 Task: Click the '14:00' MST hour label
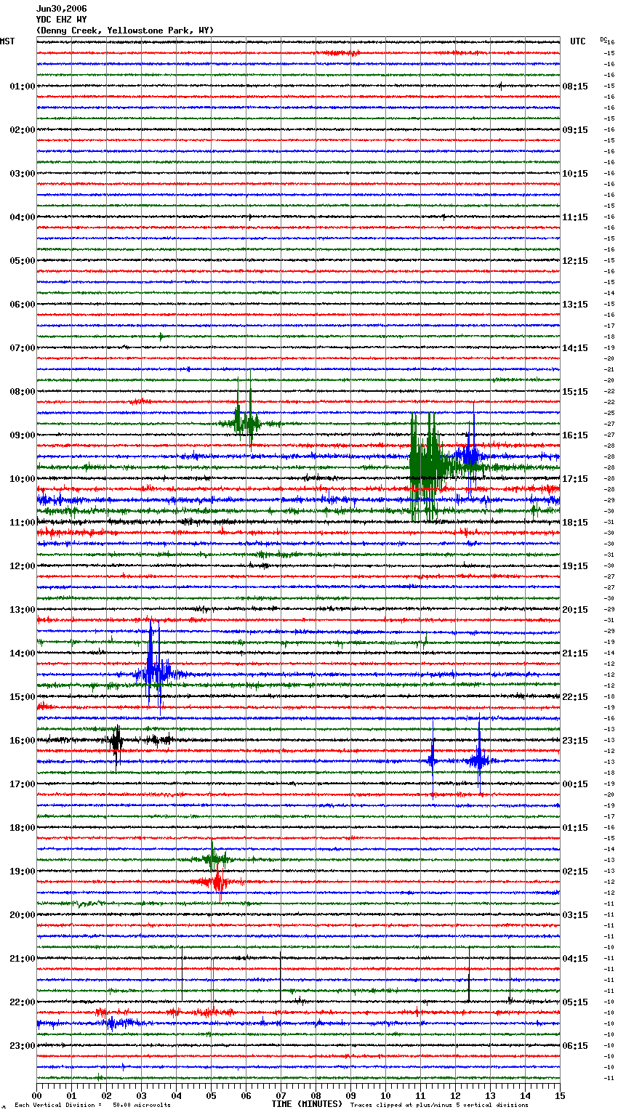(x=22, y=653)
